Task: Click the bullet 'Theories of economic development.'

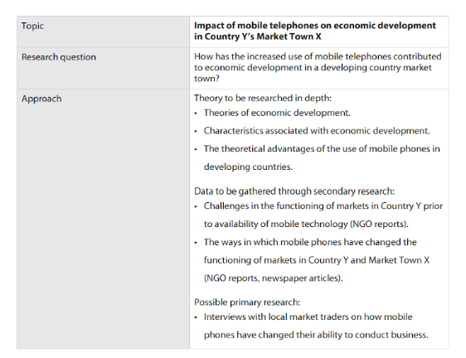Action: click(x=277, y=113)
